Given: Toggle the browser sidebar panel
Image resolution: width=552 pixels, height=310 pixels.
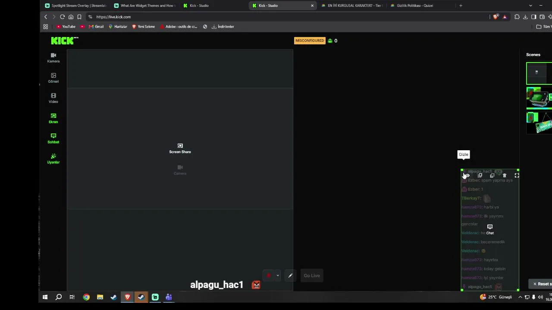Looking at the screenshot, I should click(534, 17).
